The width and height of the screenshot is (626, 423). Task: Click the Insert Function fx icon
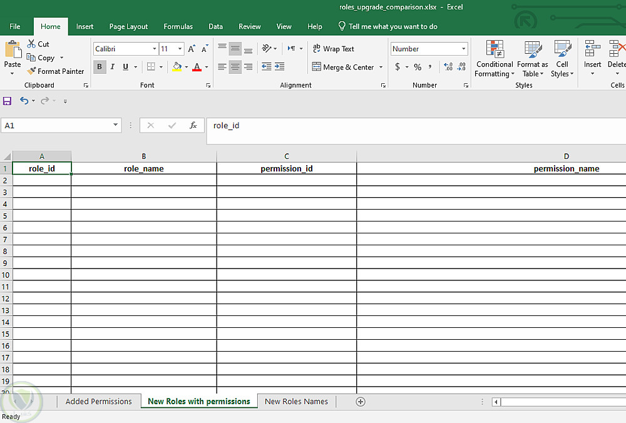(x=193, y=125)
